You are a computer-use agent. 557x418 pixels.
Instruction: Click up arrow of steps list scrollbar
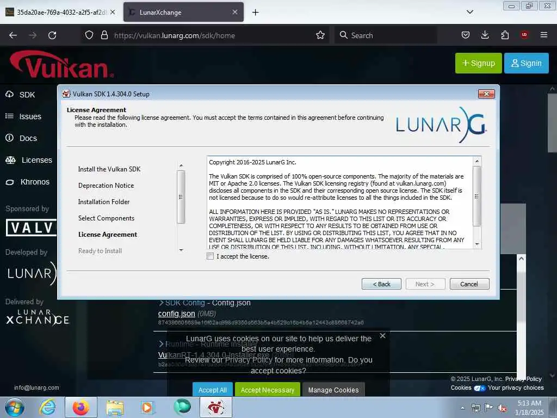point(181,165)
